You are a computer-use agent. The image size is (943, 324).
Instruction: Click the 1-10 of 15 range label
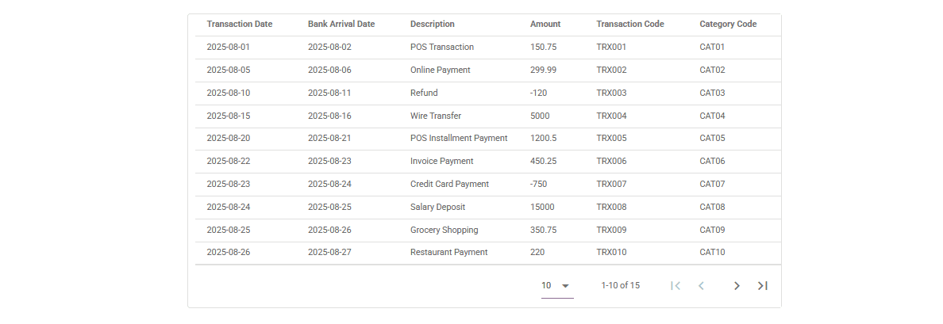click(x=620, y=286)
